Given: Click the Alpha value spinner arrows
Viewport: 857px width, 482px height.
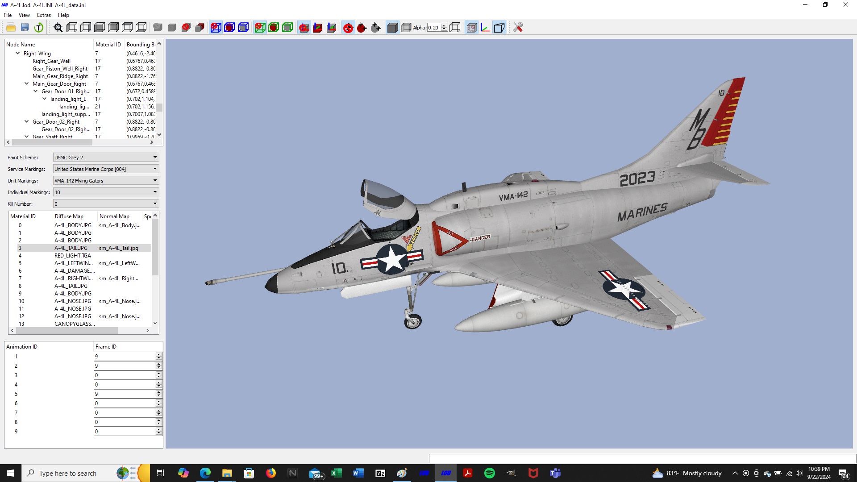Looking at the screenshot, I should point(444,28).
